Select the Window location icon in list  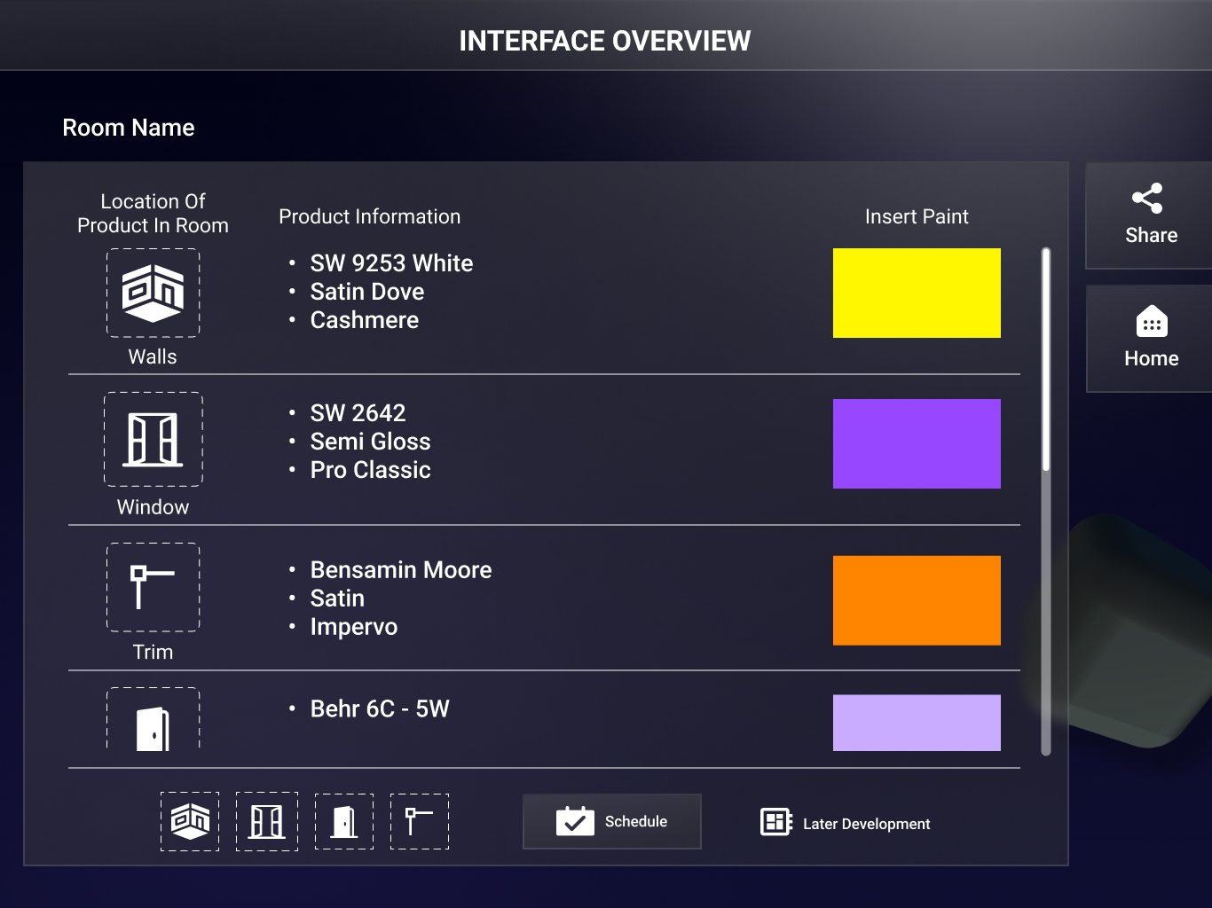coord(153,439)
